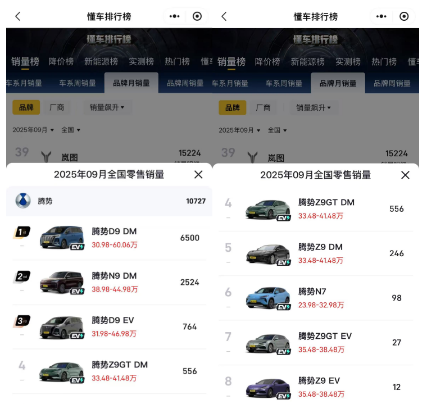Tap the 岚图 brand logo in the right screen
This screenshot has height=404, width=427.
253,157
